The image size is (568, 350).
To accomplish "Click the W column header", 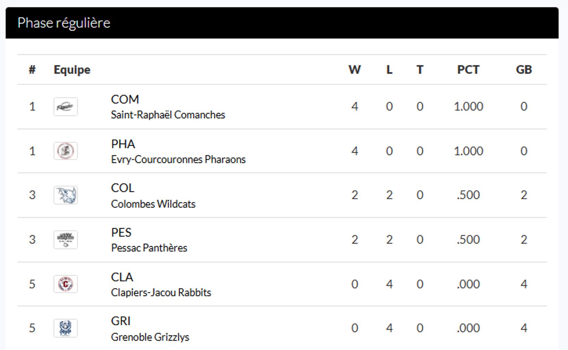I will [354, 70].
